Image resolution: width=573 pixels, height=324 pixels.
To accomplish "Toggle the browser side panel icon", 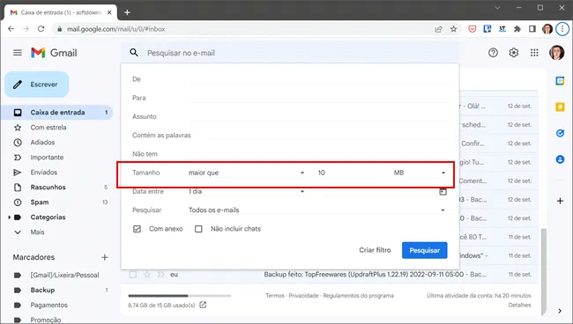I will pyautogui.click(x=532, y=29).
